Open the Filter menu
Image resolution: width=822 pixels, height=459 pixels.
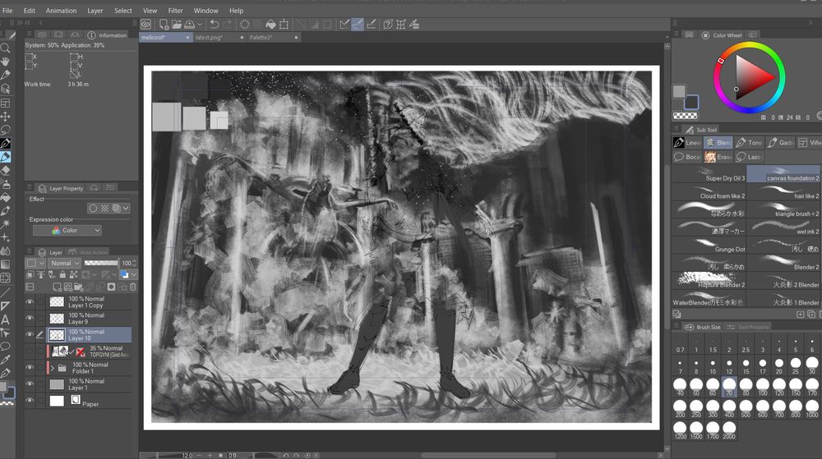(176, 11)
